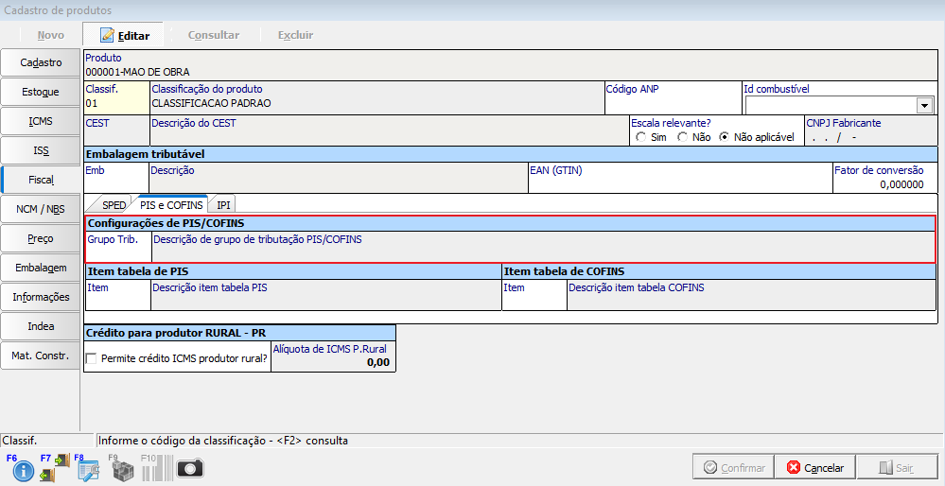This screenshot has width=945, height=486.
Task: Click the Preço side button
Action: click(x=41, y=238)
